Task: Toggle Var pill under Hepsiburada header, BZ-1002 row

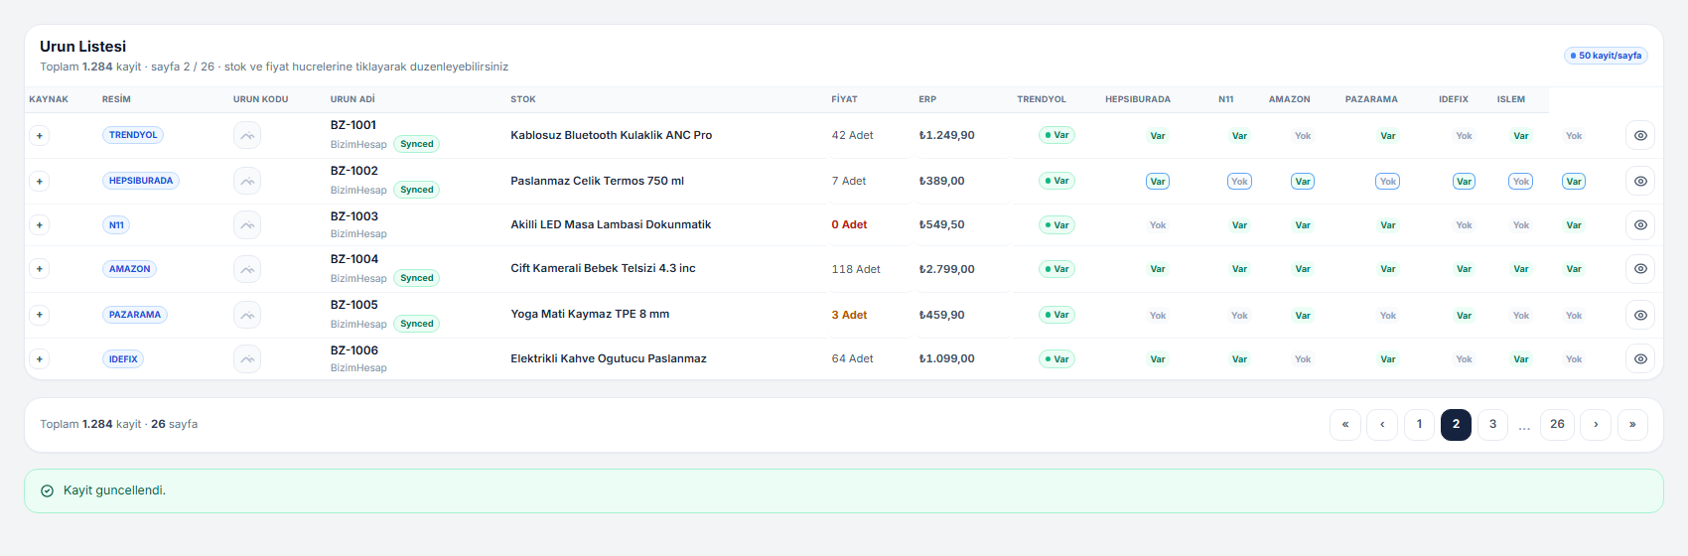Action: 1158,181
